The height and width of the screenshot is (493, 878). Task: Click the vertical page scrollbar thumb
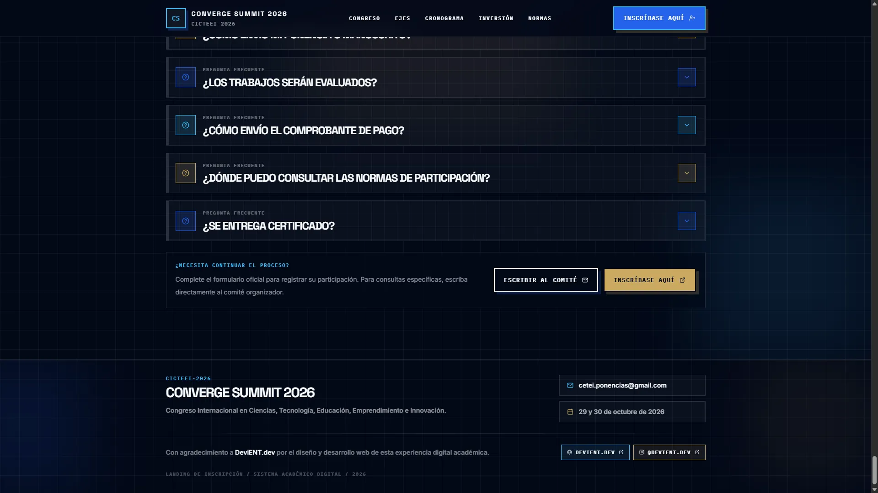(874, 470)
